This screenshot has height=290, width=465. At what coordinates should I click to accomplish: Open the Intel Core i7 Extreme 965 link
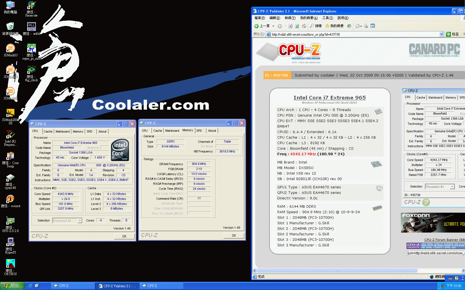330,97
